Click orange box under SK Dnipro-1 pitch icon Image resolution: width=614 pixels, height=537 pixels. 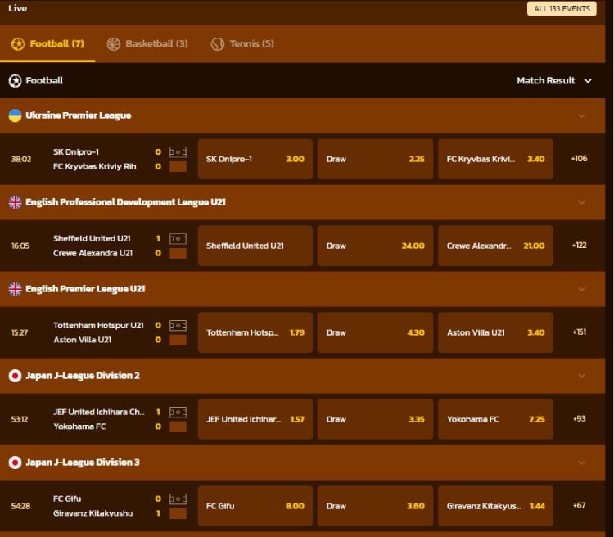pos(178,167)
